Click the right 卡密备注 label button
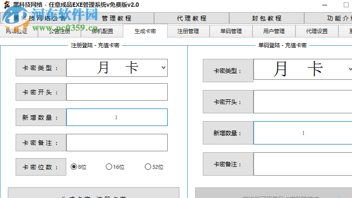Screen dimensions: 352x198 point(228,164)
